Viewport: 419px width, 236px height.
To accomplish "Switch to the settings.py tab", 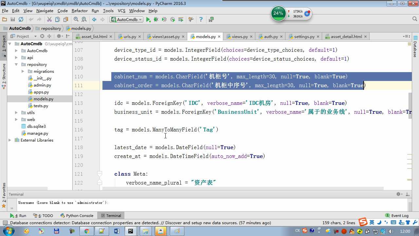I will 304,37.
